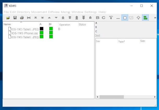Maximize the KDiff3 window
Viewport: 159px width, 110px height.
pyautogui.click(x=142, y=6)
